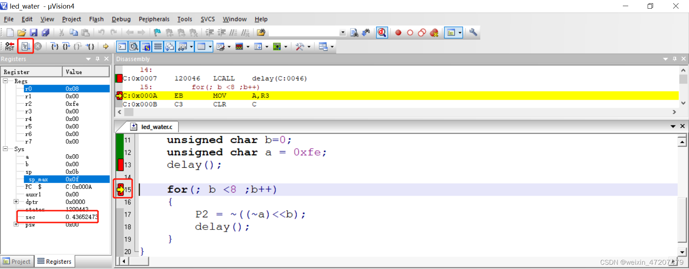The width and height of the screenshot is (689, 269).
Task: Toggle breakpoint at disassembly address C:0x0007
Action: [x=119, y=78]
